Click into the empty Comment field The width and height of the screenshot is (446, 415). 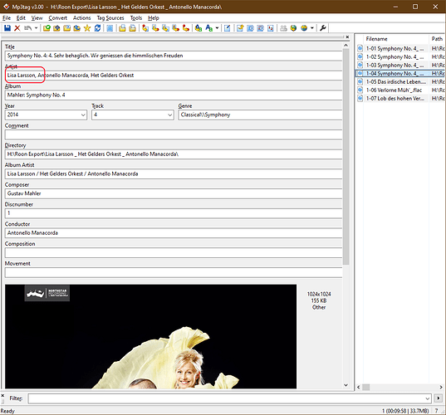point(174,134)
